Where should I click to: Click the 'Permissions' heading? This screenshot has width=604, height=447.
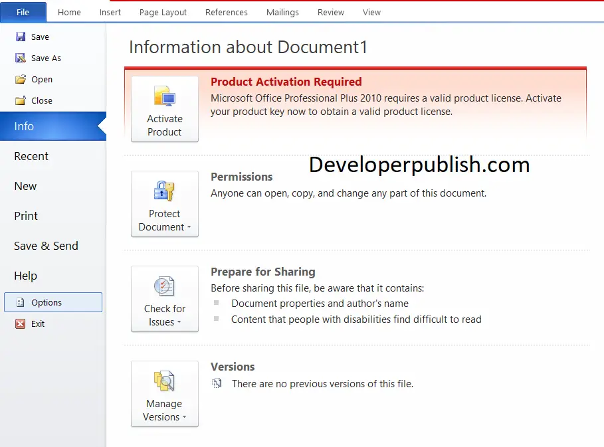tap(241, 177)
